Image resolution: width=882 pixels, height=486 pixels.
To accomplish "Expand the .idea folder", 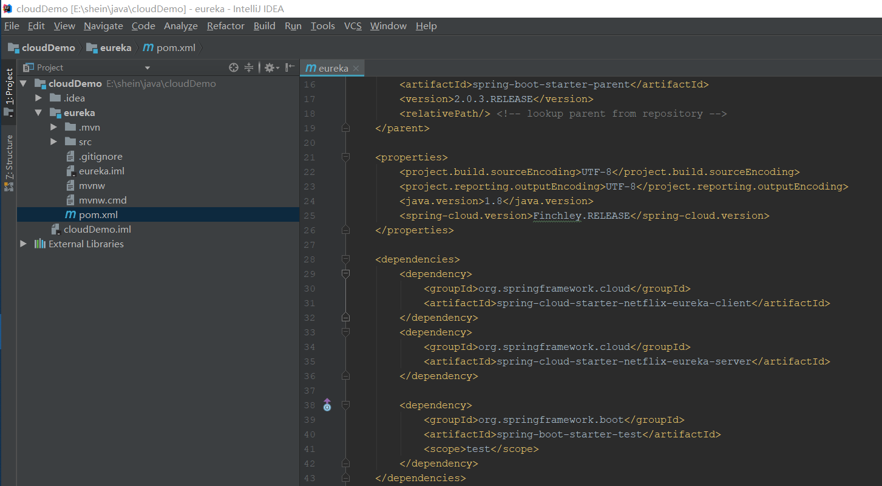I will 38,98.
